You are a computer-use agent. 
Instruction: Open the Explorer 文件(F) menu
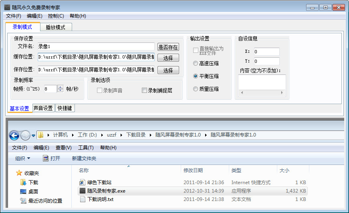click(20, 148)
